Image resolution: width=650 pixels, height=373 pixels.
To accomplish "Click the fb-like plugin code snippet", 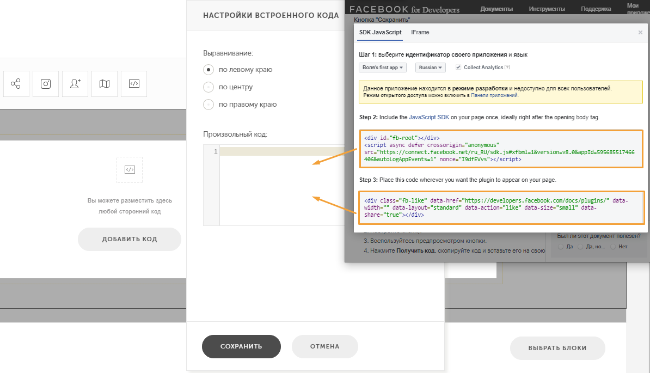I will pos(501,207).
